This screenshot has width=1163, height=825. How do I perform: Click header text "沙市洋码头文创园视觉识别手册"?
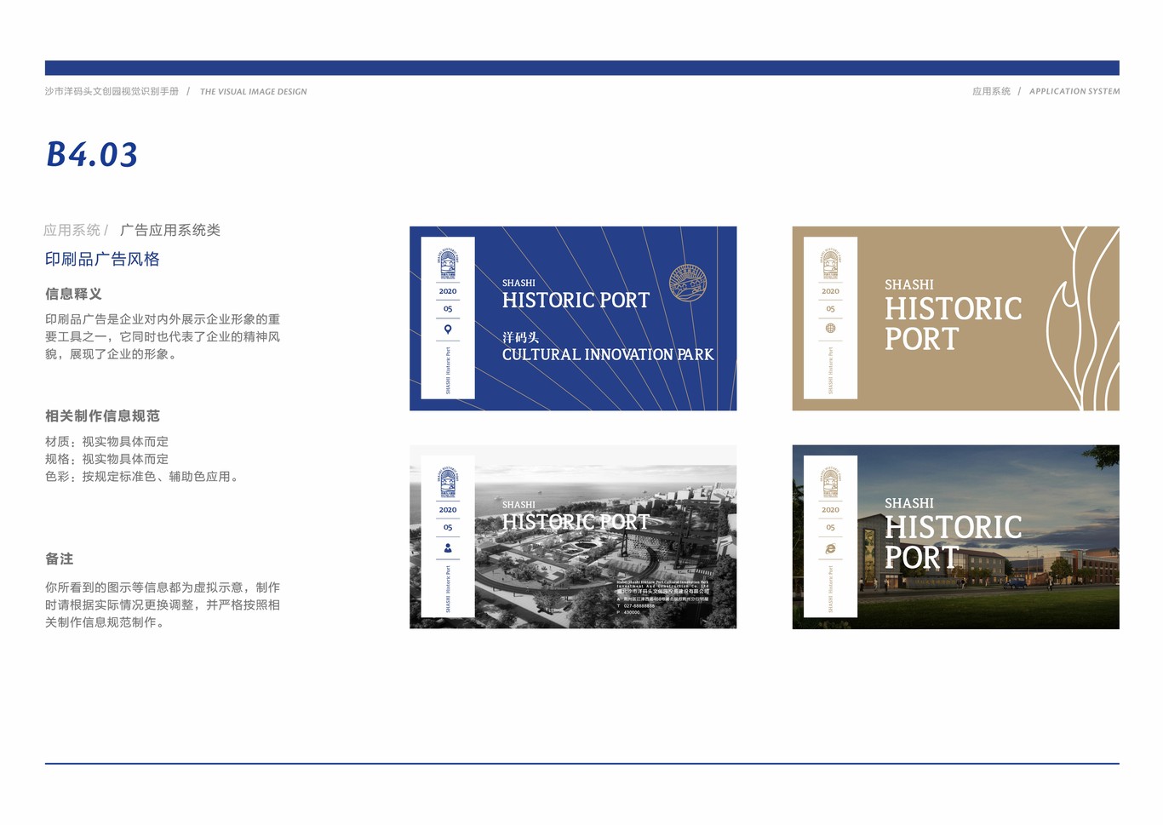[x=112, y=91]
